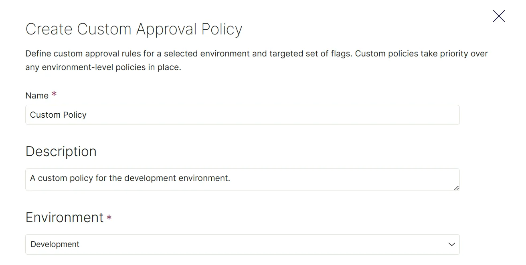Click the Name field label
The image size is (526, 265).
pos(37,96)
